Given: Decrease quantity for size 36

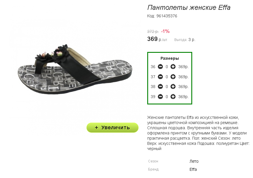Looking at the screenshot, I should [x=160, y=67].
